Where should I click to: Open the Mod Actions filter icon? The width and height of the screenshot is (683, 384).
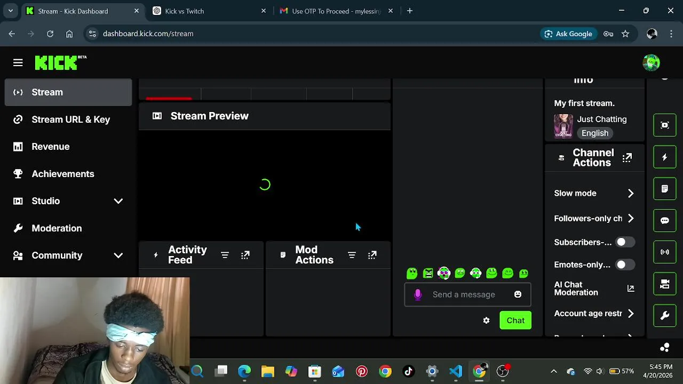352,255
